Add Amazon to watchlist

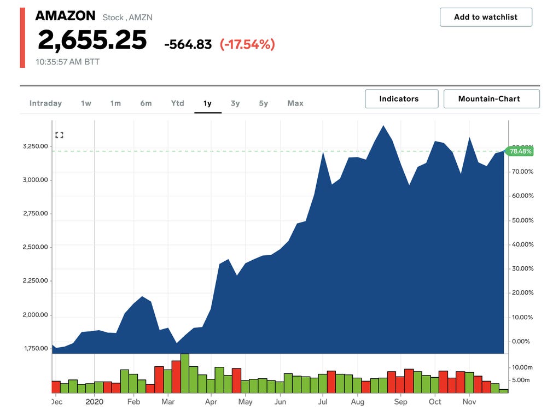pos(486,17)
